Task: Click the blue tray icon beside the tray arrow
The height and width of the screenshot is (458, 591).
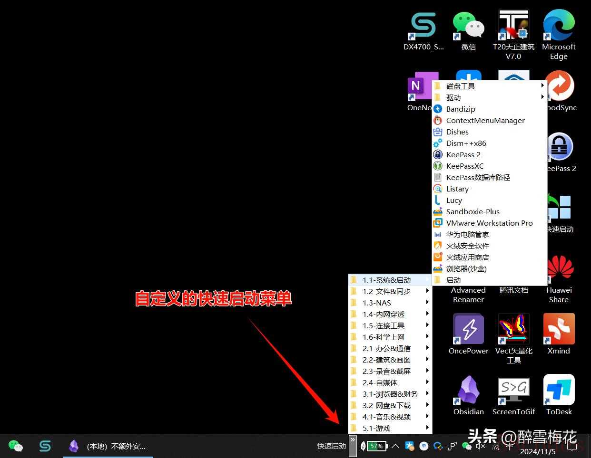Action: pos(410,446)
